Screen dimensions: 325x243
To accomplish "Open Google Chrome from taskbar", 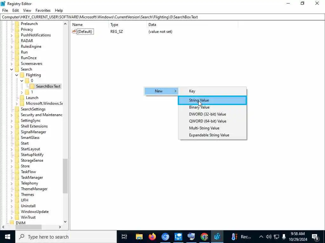I will [x=204, y=237].
